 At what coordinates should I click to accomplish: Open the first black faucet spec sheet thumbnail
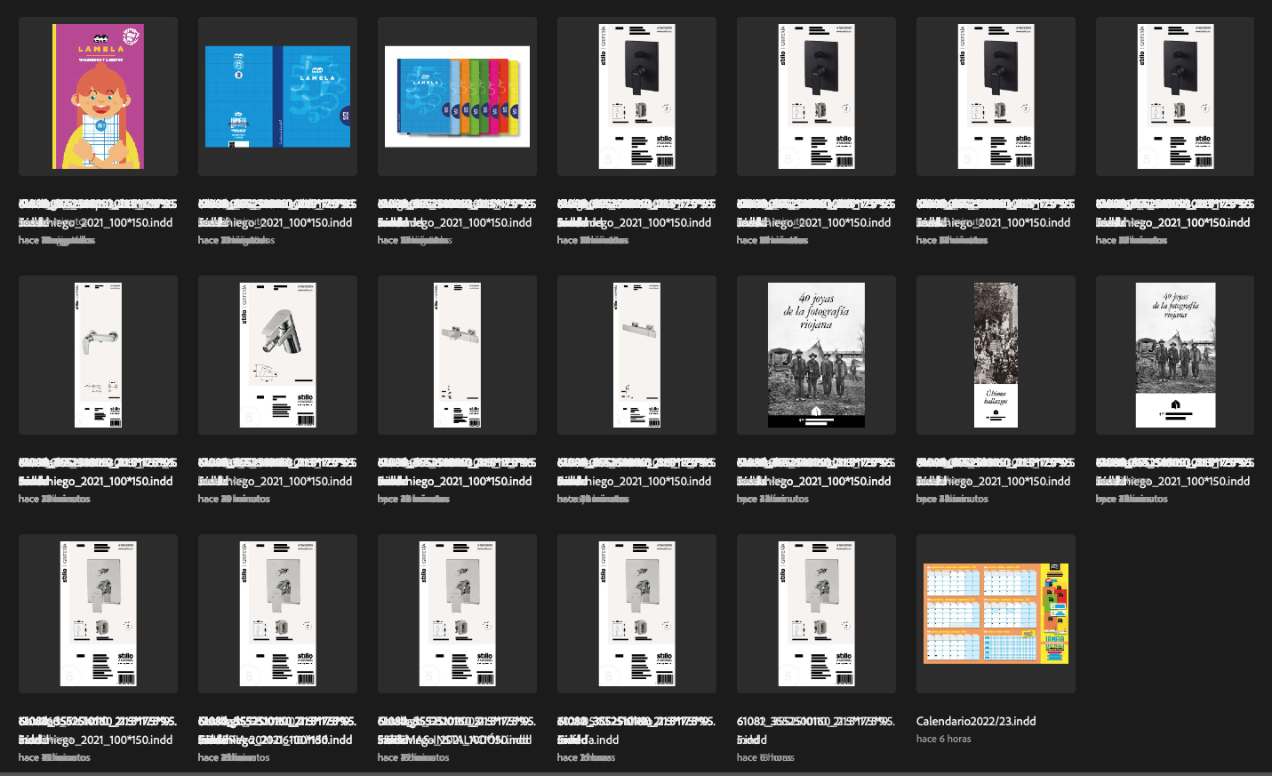[636, 96]
